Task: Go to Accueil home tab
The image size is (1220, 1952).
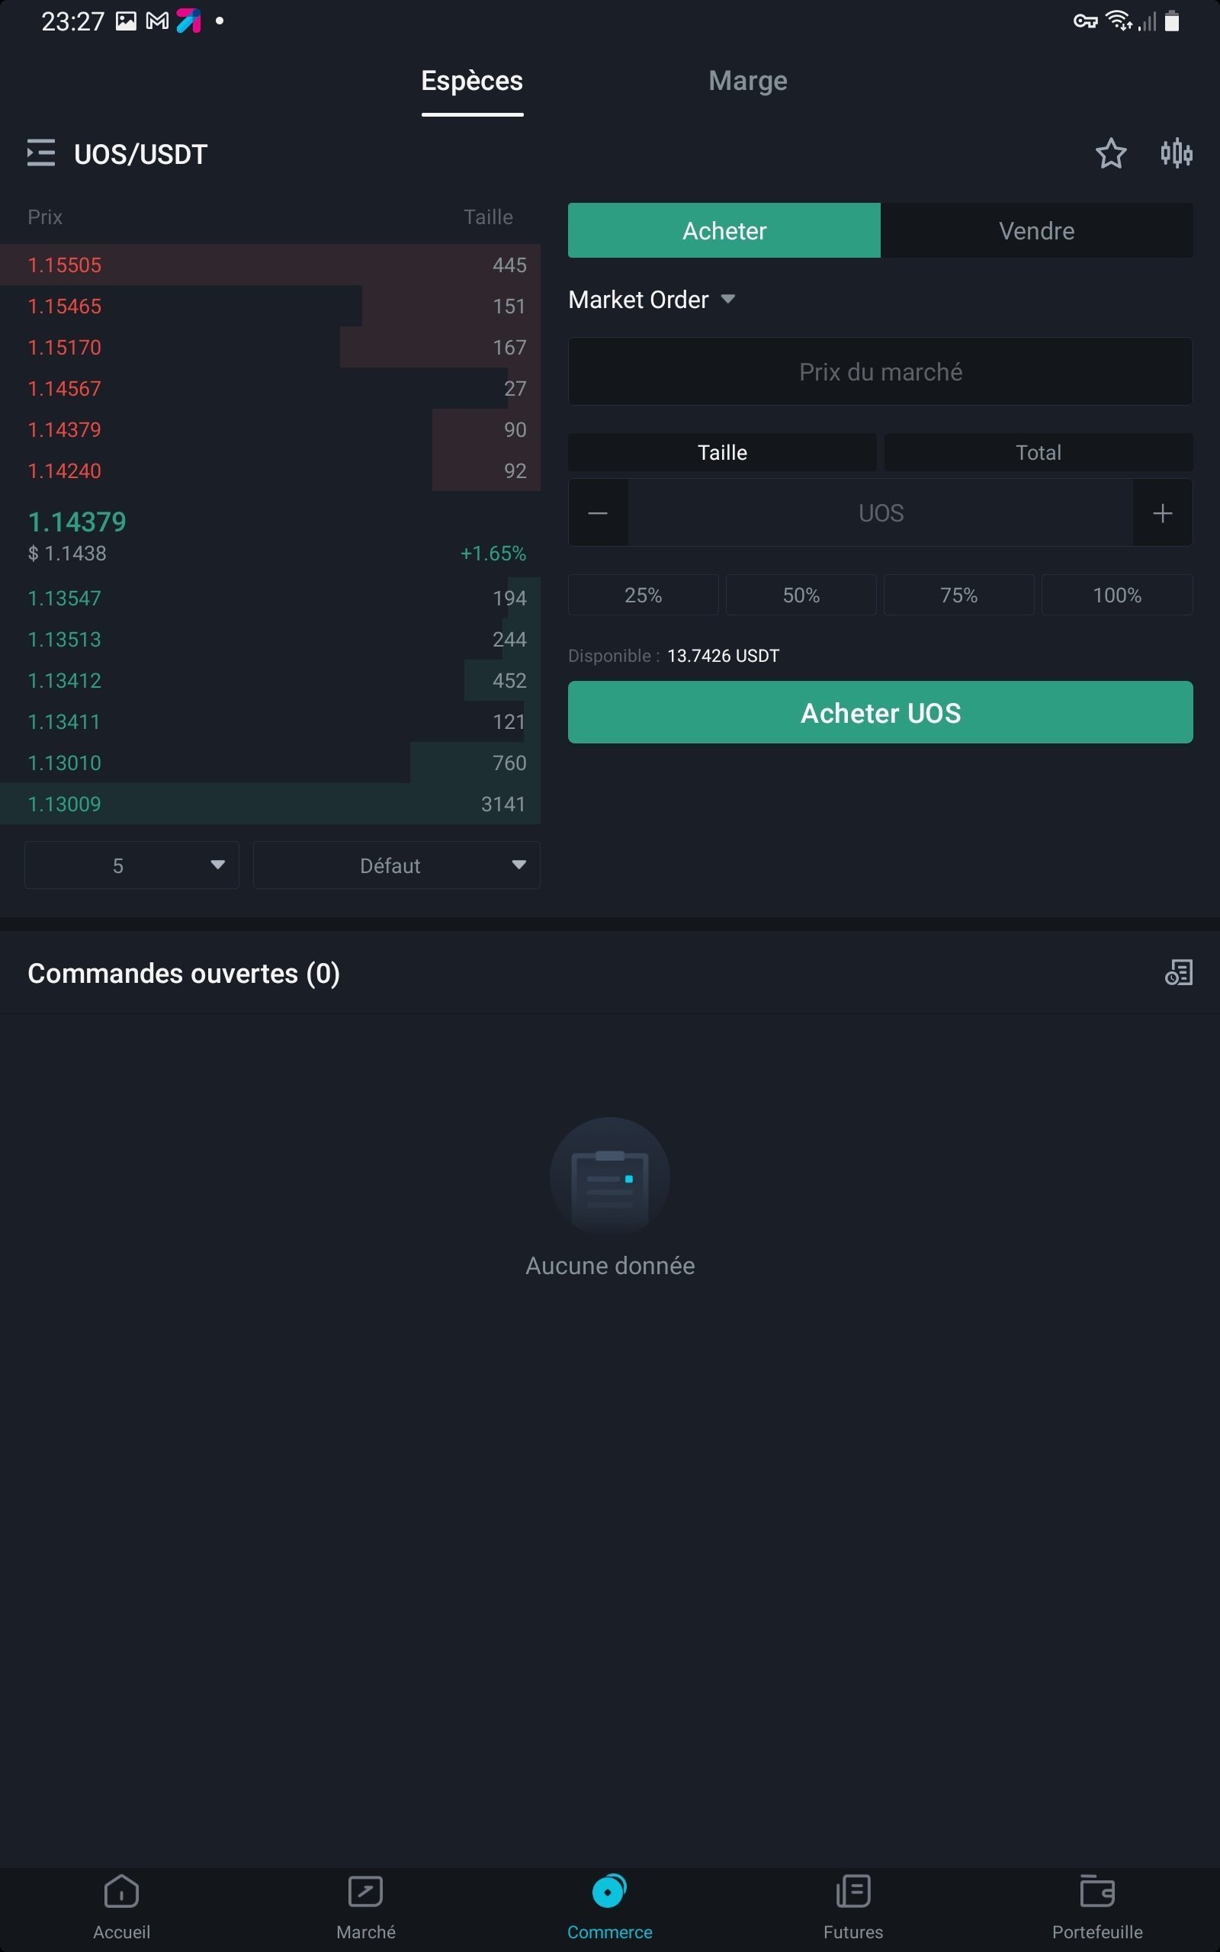Action: click(122, 1907)
